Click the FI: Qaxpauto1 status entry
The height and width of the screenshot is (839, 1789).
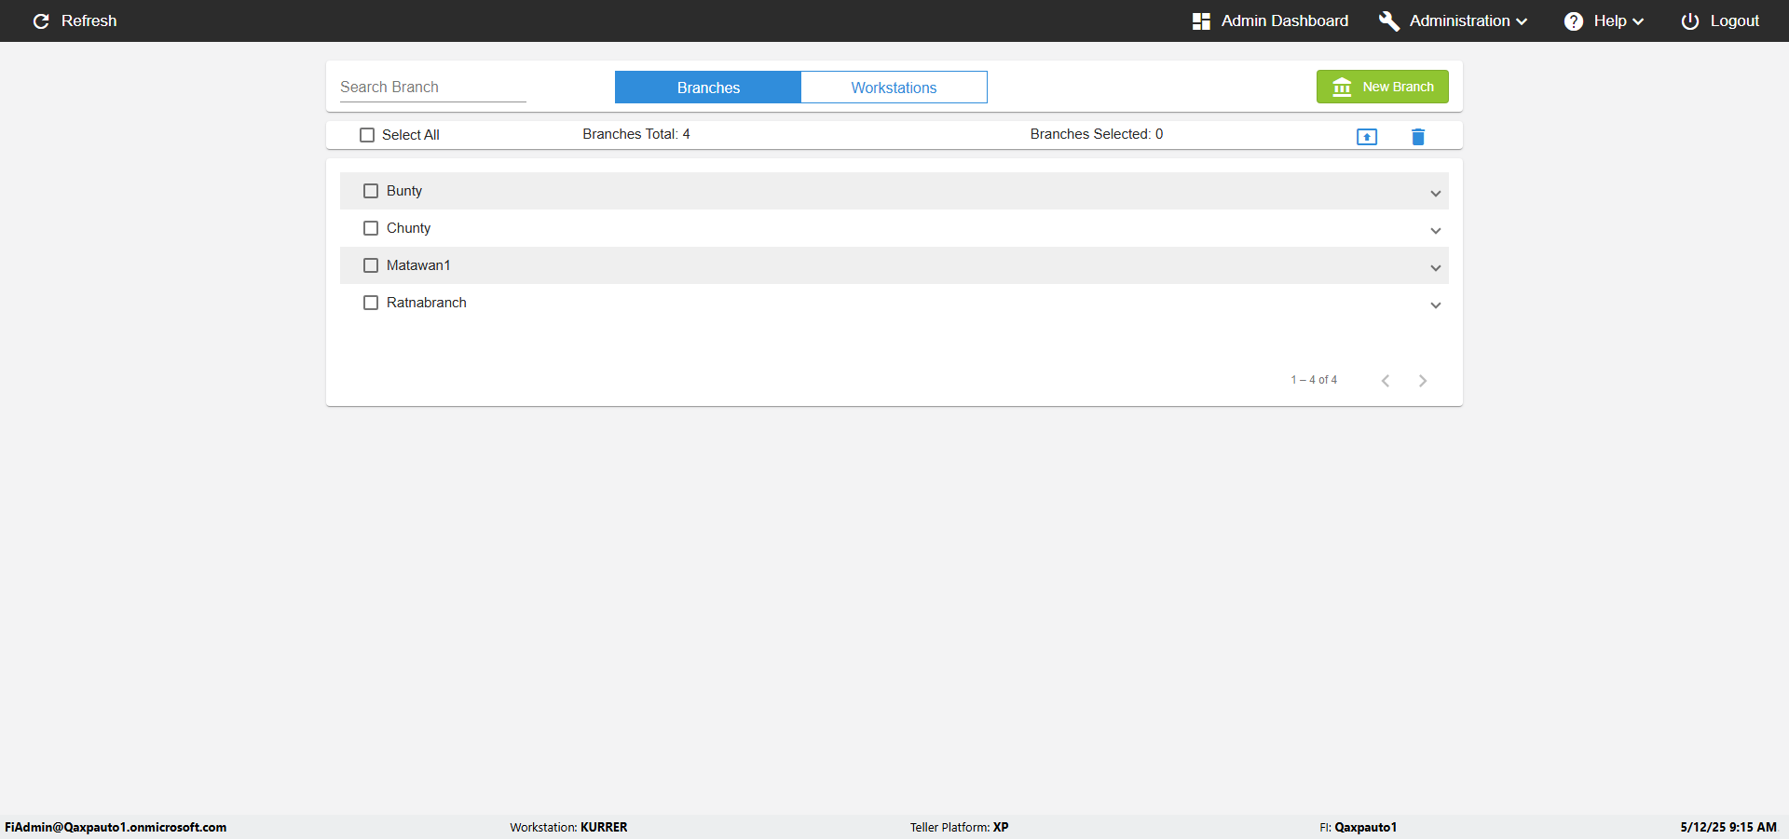tap(1359, 827)
